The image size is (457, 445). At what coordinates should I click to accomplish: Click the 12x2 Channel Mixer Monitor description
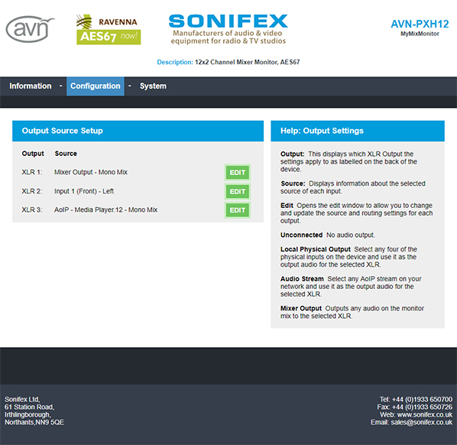pos(247,62)
